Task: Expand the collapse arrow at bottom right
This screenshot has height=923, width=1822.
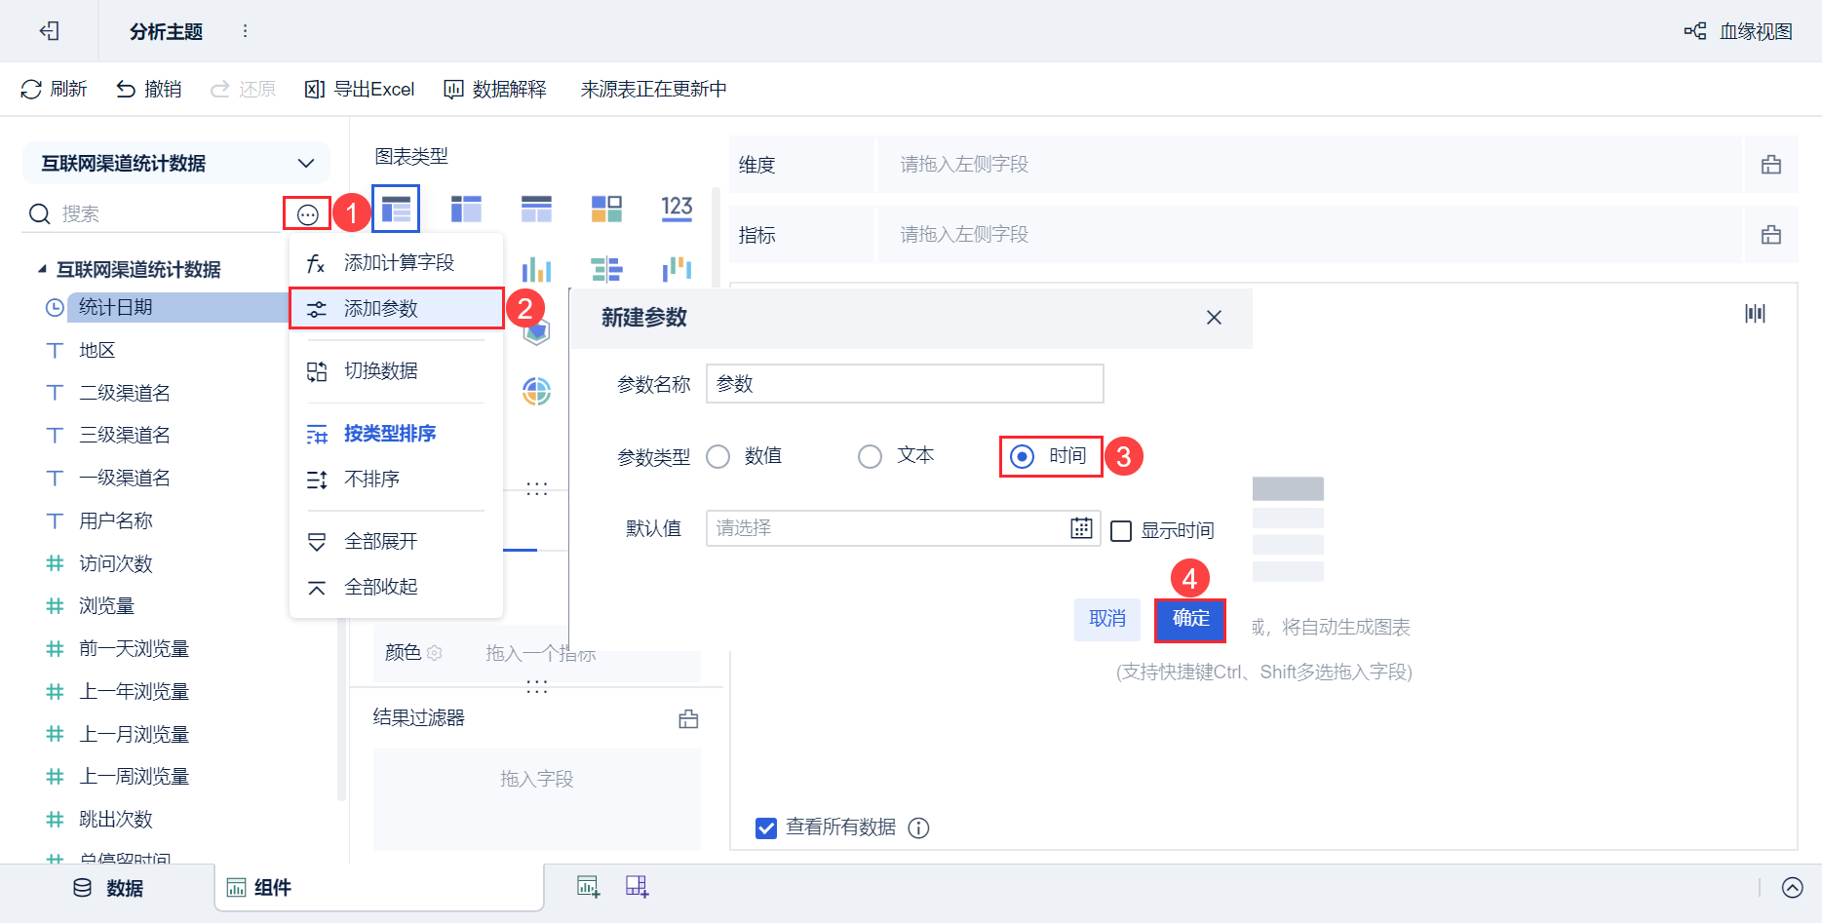Action: 1792,887
